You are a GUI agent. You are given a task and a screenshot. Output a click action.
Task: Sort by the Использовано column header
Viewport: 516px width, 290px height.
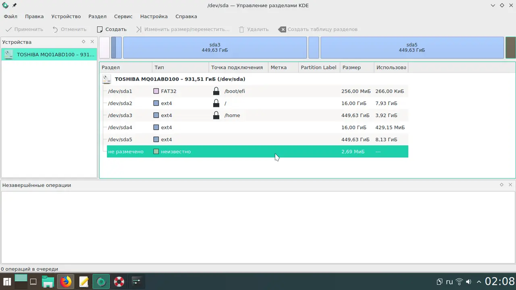(391, 67)
